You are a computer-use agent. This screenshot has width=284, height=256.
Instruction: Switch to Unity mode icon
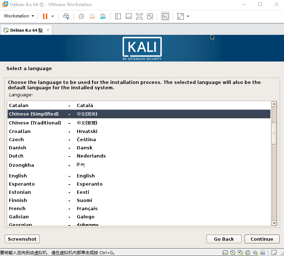[150, 16]
